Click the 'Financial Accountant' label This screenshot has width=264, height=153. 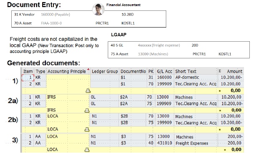(x=123, y=5)
